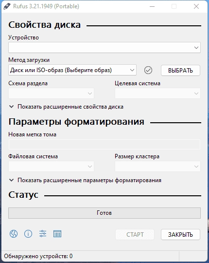
Task: Minimize the Rufus window
Action: [152, 6]
